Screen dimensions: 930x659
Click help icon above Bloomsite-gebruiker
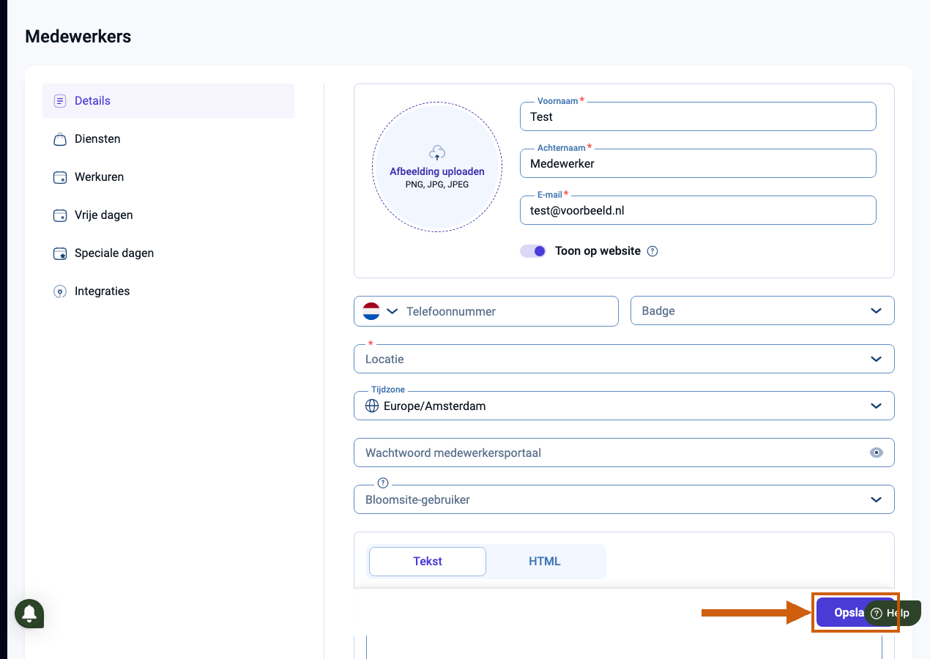tap(382, 483)
